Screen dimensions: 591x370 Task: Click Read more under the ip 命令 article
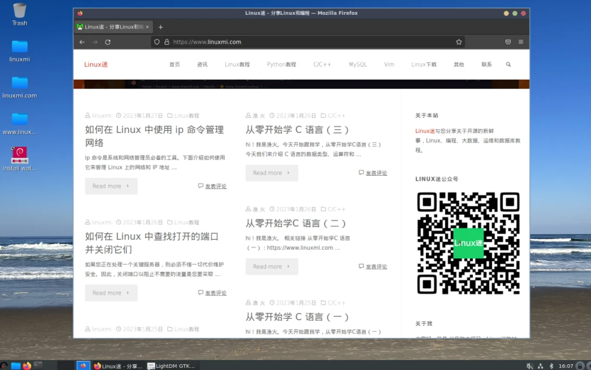111,186
